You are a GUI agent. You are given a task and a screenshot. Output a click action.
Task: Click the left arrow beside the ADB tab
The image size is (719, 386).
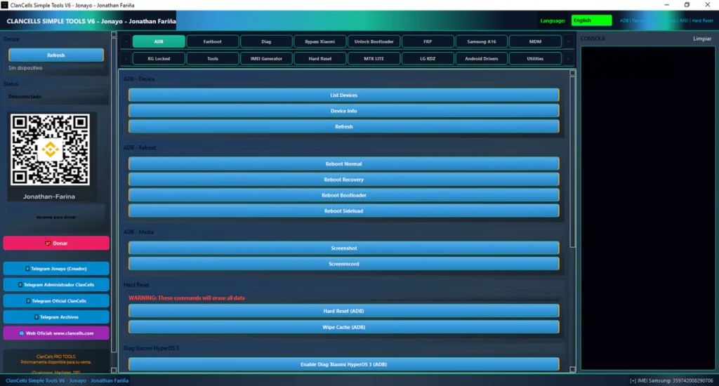126,41
